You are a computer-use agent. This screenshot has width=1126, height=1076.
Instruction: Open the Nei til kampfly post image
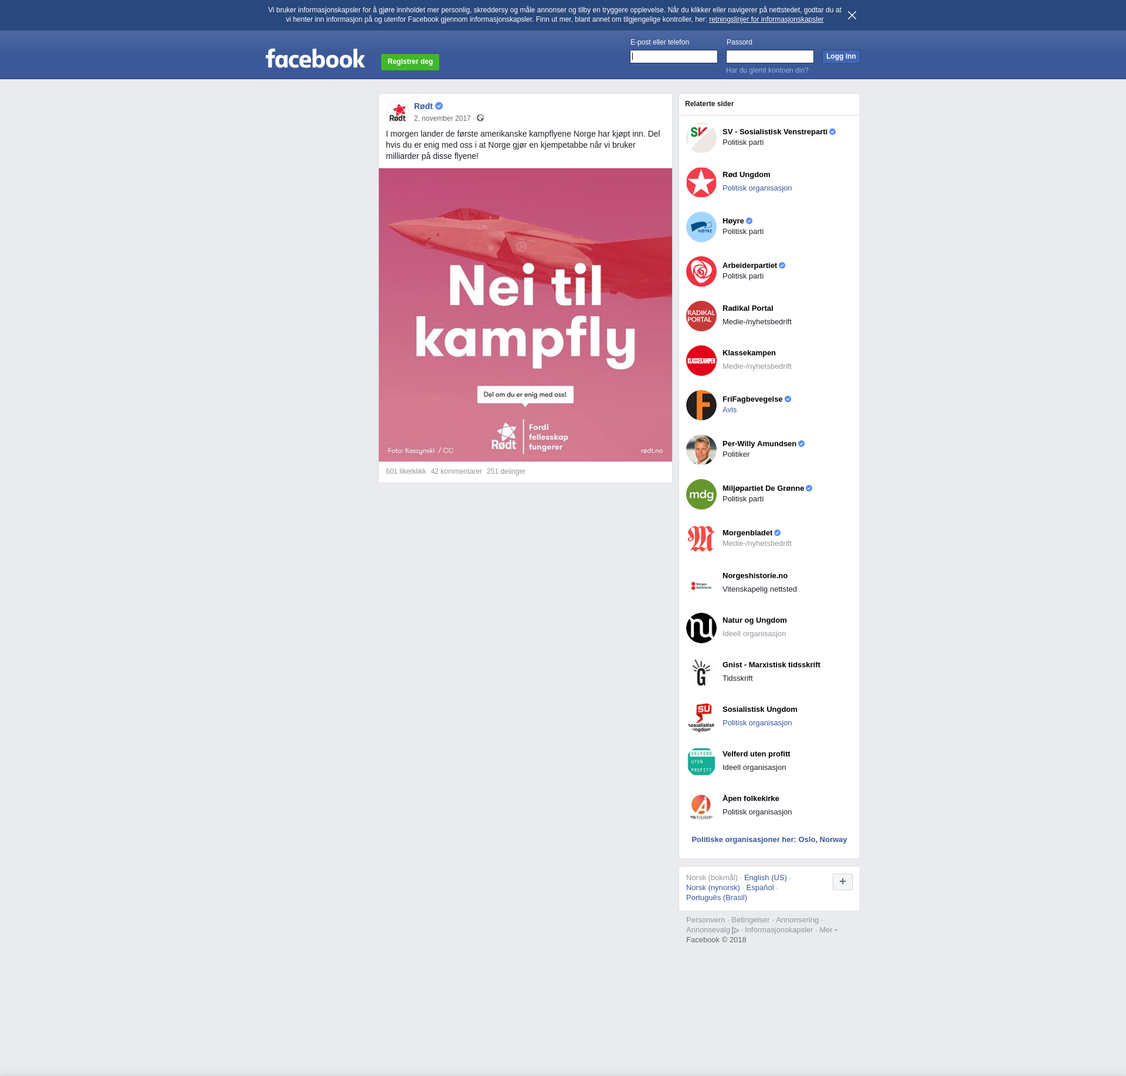tap(525, 315)
